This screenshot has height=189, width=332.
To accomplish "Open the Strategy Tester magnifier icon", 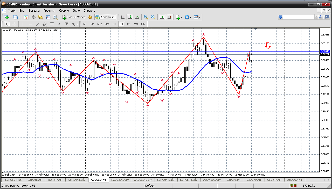I will (x=55, y=17).
